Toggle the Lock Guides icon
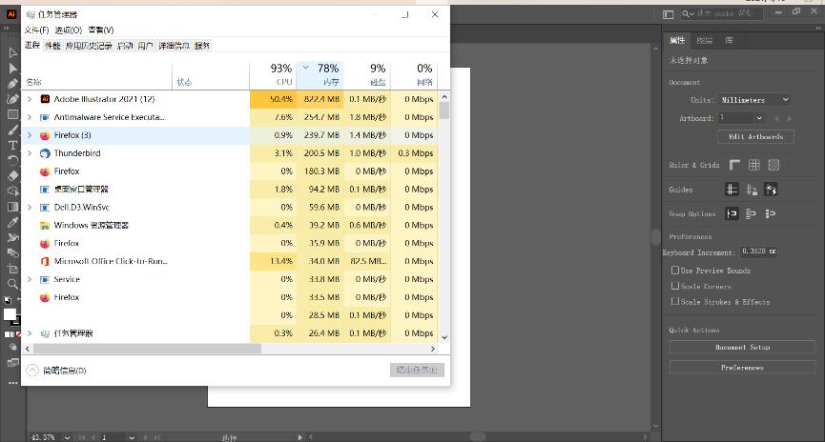The image size is (825, 442). [752, 190]
